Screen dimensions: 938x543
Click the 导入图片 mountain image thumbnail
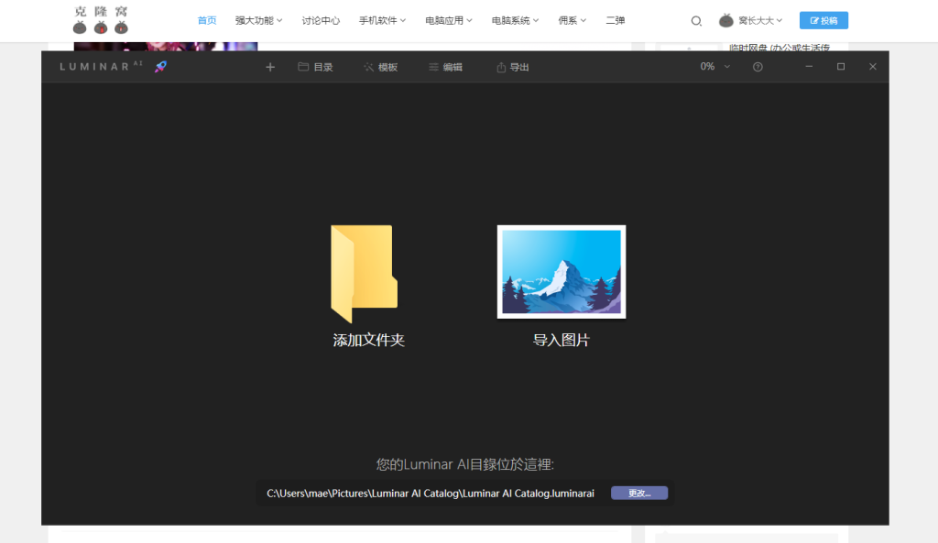tap(562, 271)
